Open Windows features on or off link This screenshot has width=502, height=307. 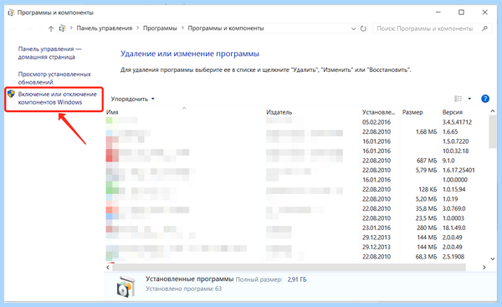[57, 98]
